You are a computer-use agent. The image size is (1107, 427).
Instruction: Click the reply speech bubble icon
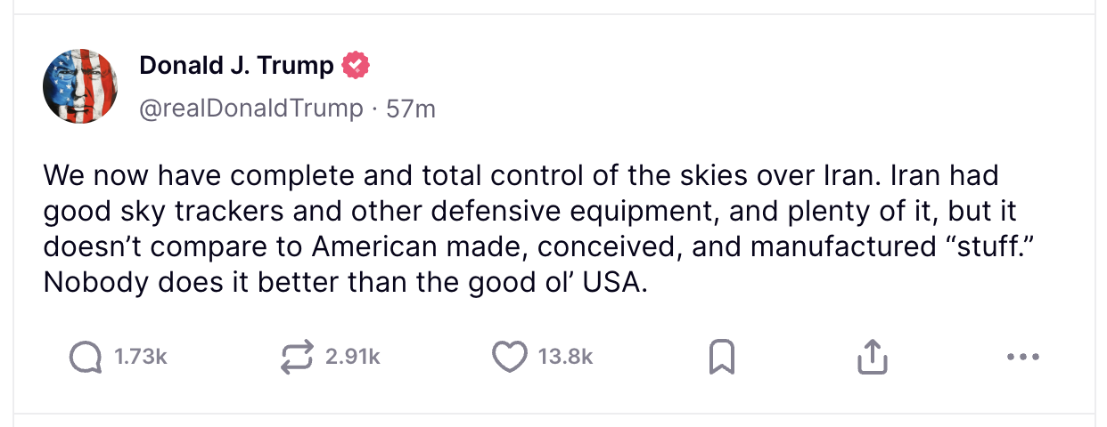click(86, 357)
